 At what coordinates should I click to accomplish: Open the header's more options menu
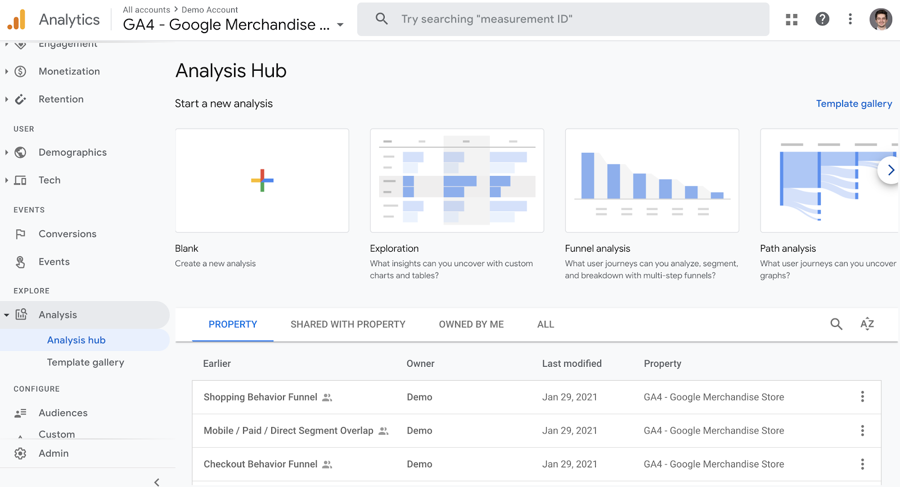850,19
